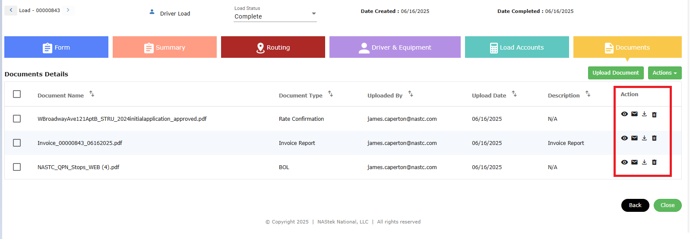Tick the NASTC_QPN_Stops_WEB row checkbox
This screenshot has height=239, width=693.
point(17,167)
